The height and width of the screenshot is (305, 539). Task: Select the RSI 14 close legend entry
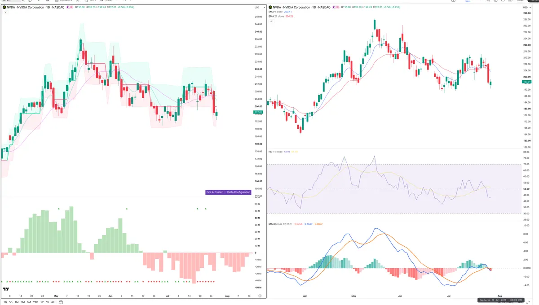point(275,152)
